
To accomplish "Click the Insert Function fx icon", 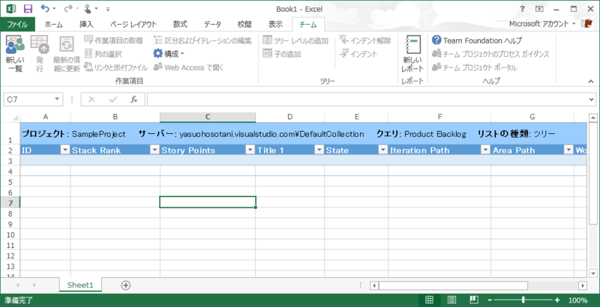I will [x=133, y=100].
